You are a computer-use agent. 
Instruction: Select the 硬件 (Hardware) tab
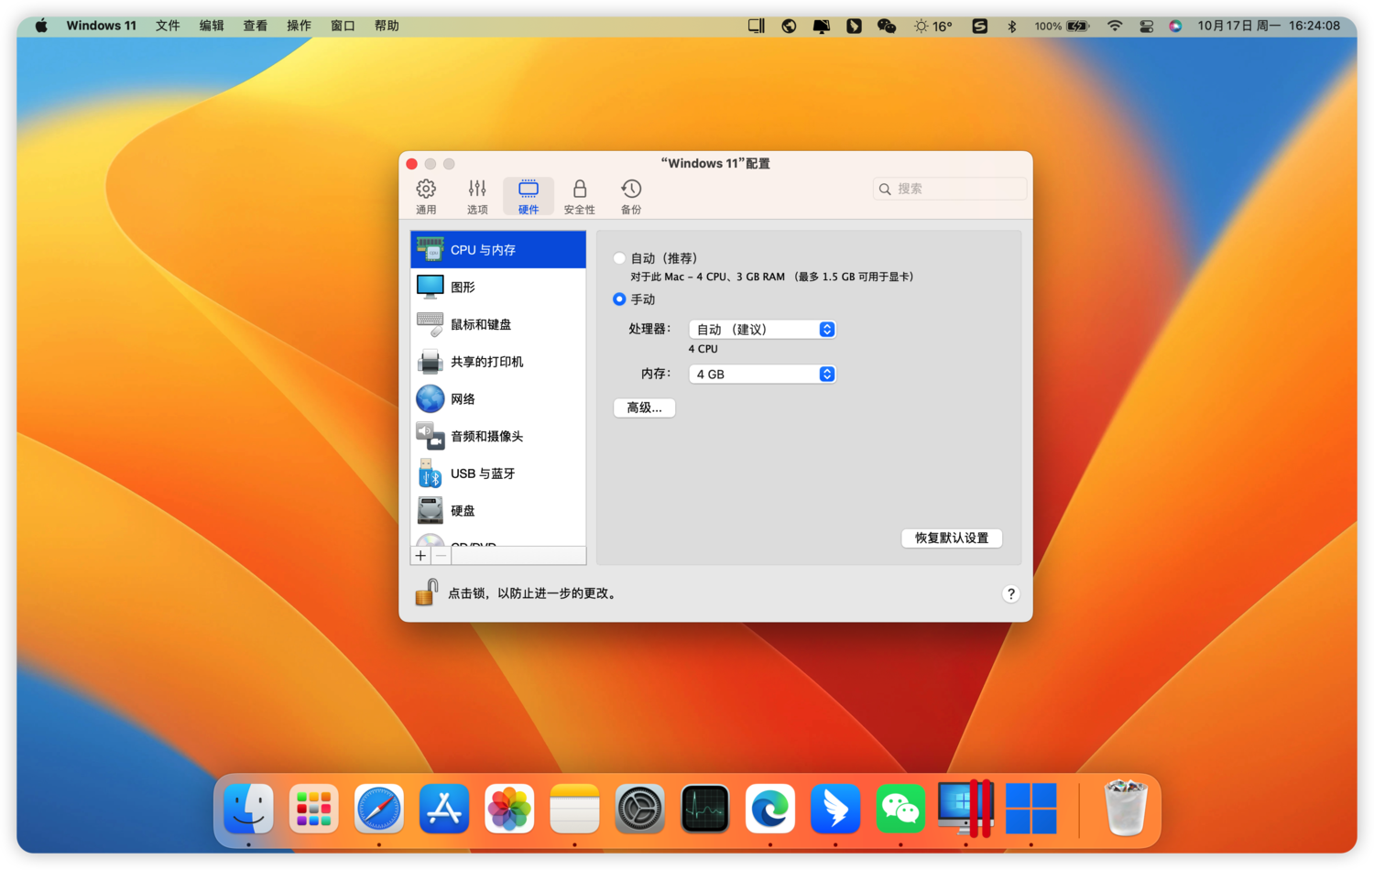(529, 197)
